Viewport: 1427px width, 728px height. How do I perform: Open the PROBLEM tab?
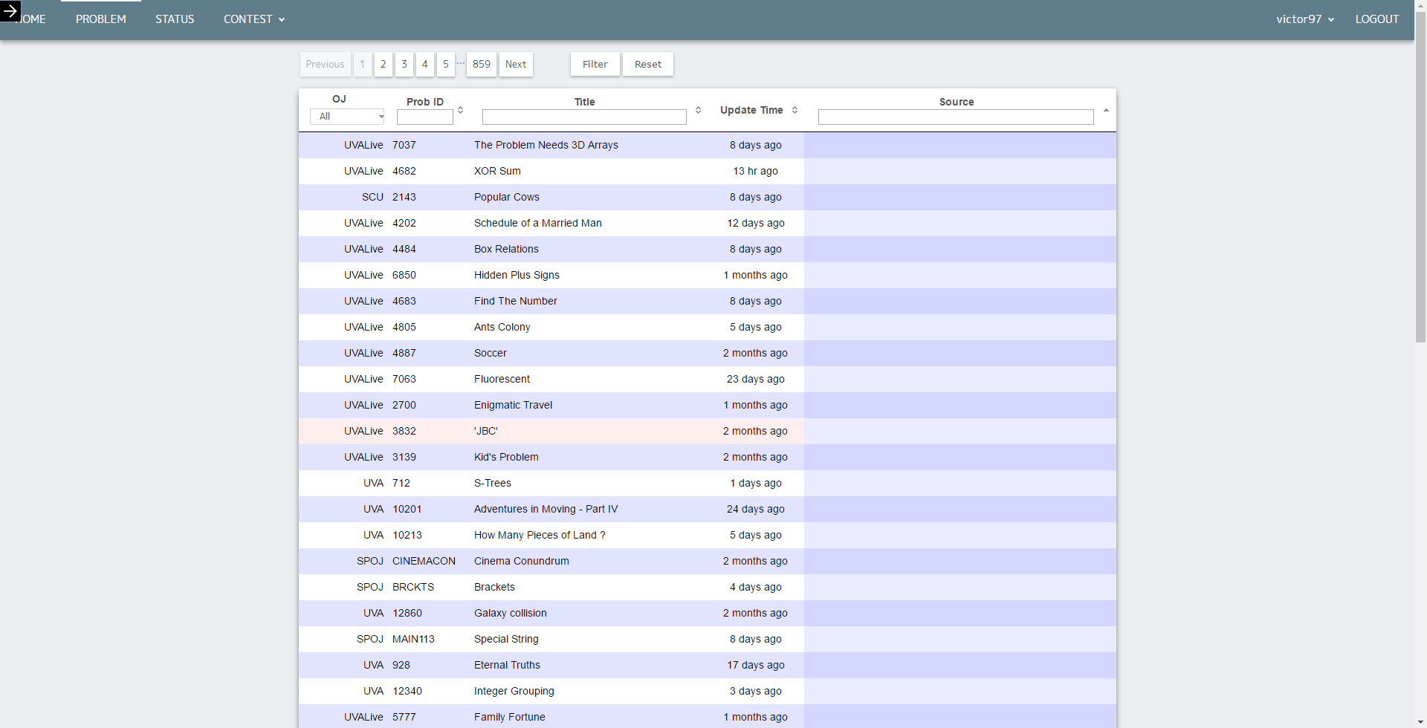pyautogui.click(x=101, y=19)
